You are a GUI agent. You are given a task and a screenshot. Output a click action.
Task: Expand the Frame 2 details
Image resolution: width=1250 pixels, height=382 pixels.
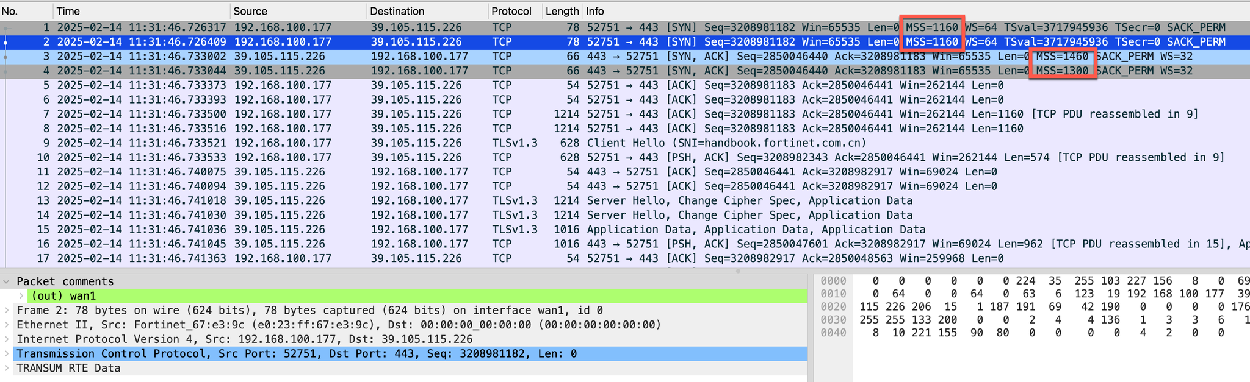point(6,311)
